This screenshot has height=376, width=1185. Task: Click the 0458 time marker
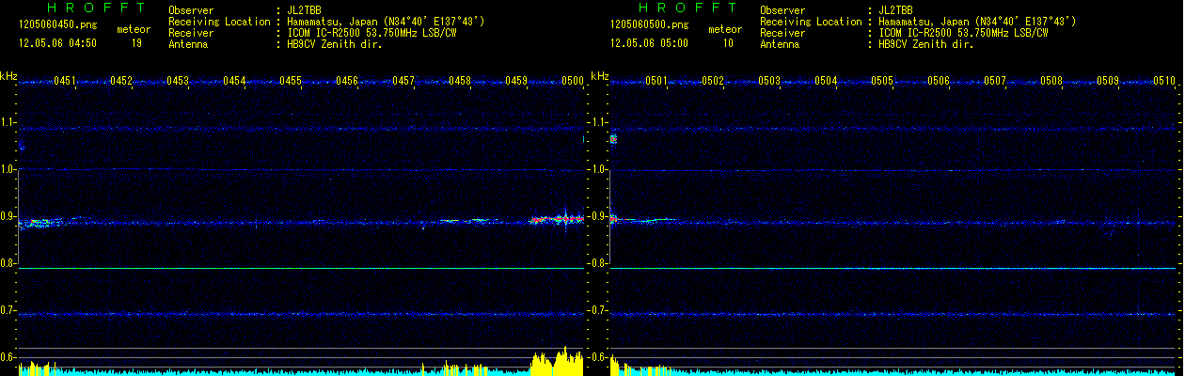460,82
